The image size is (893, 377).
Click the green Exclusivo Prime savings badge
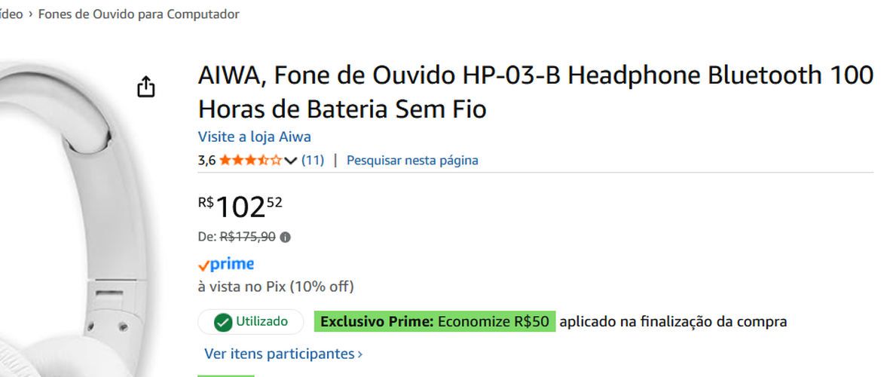[435, 322]
